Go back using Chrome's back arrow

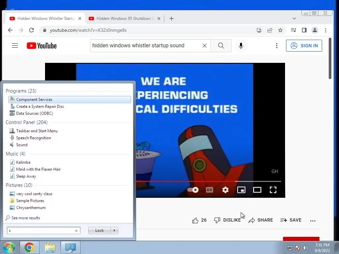tap(10, 30)
